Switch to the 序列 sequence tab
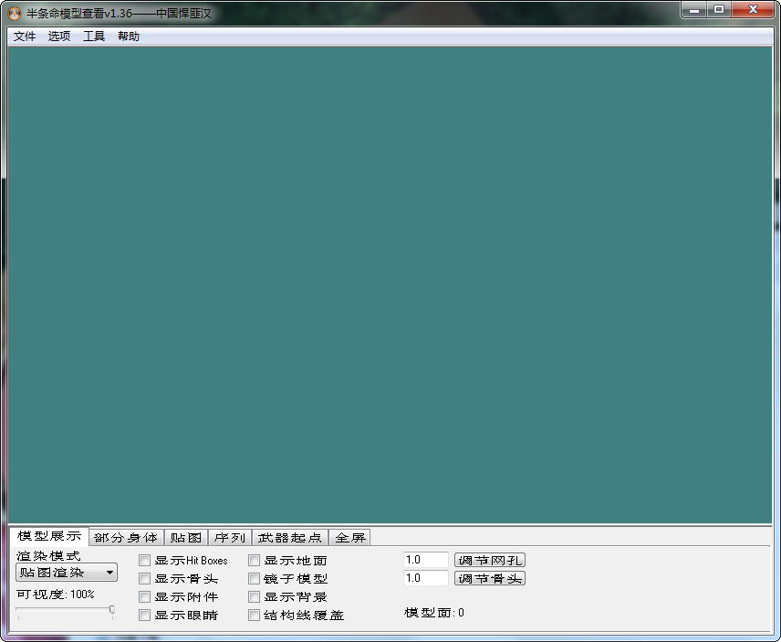The height and width of the screenshot is (642, 781). [x=228, y=537]
